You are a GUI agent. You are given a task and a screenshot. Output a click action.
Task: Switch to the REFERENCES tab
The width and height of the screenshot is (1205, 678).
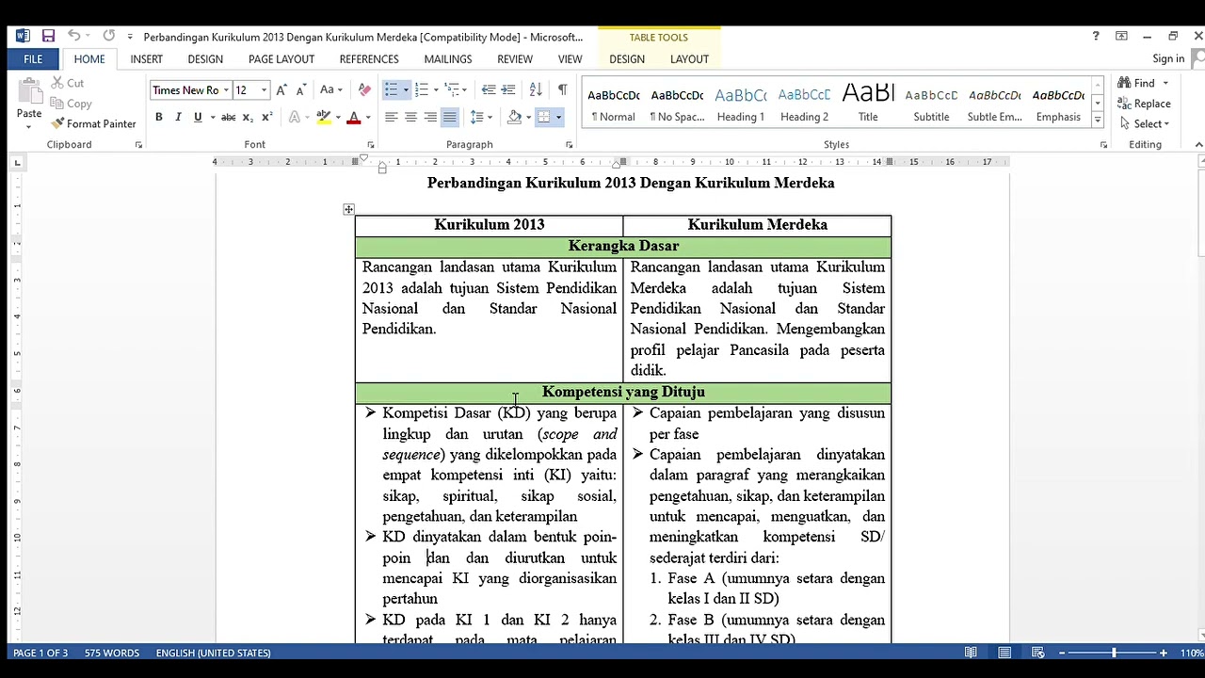[x=369, y=58]
